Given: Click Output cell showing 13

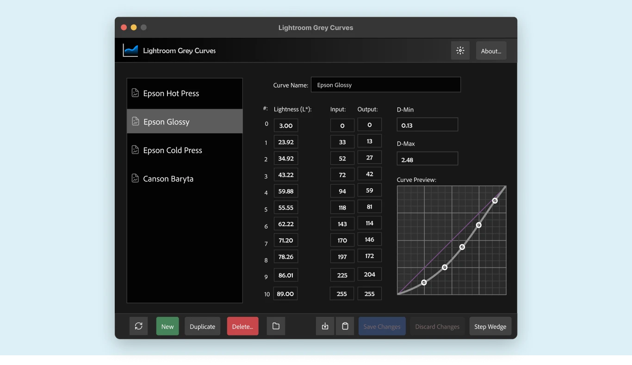Looking at the screenshot, I should (370, 141).
